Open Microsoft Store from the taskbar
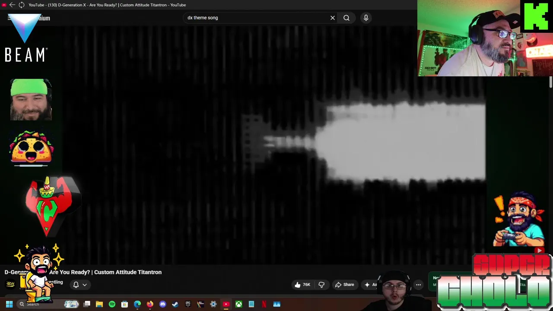Image resolution: width=553 pixels, height=311 pixels. pos(124,304)
